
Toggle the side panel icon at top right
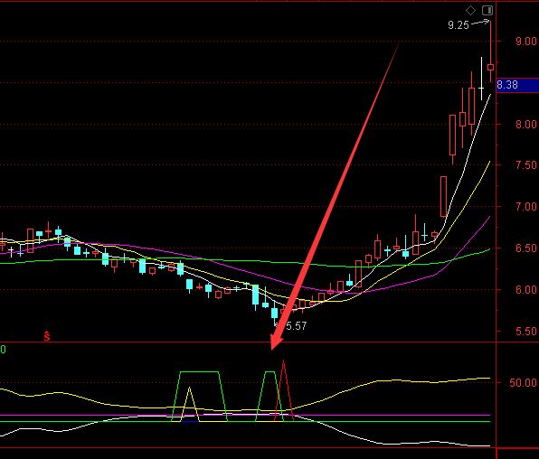487,11
